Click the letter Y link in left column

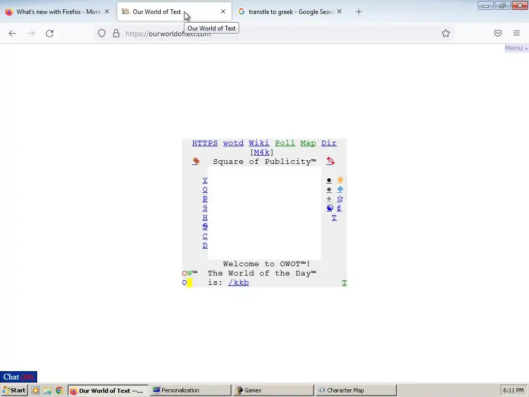205,180
